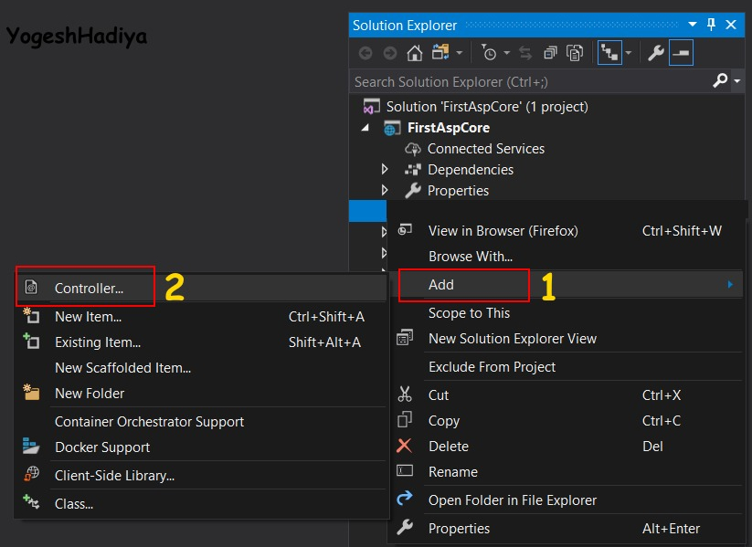
Task: Pin the Solution Explorer with Auto Hide icon
Action: coord(711,26)
